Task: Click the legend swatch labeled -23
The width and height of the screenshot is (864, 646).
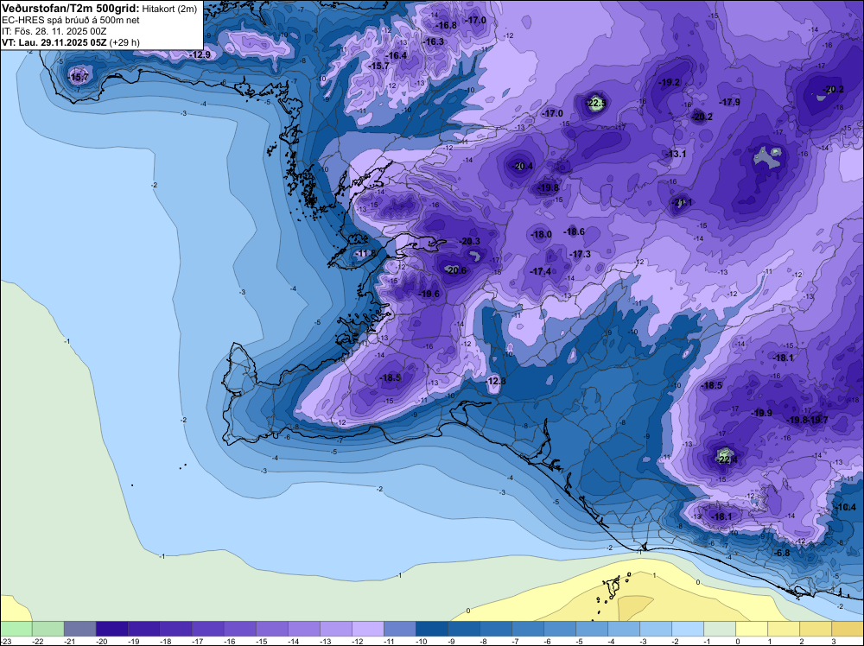Action: tap(16, 629)
